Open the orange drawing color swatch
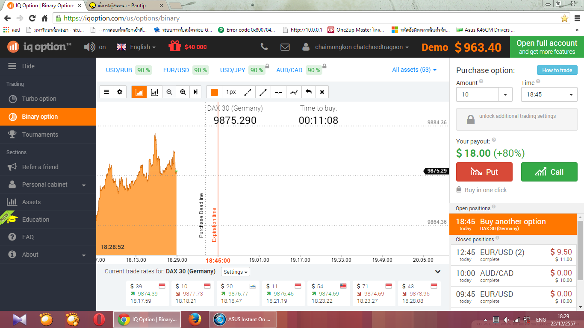 [x=214, y=92]
